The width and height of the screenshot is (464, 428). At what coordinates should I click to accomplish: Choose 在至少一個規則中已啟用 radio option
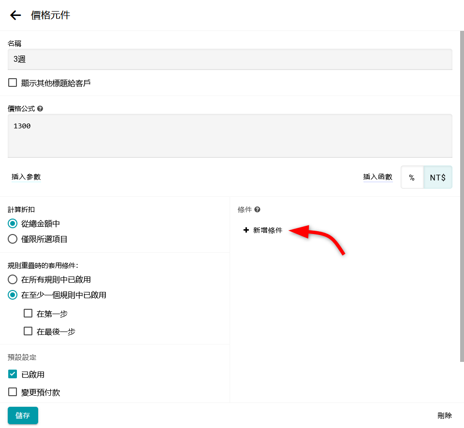[x=13, y=295]
